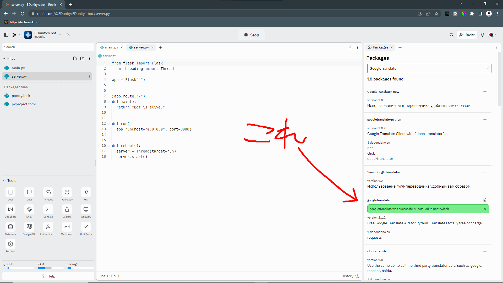Screen dimensions: 503x283
Task: Open the EDunity's bot name dropdown
Action: click(60, 35)
